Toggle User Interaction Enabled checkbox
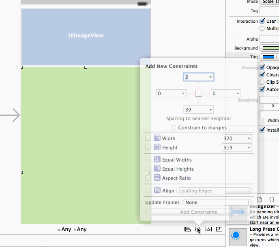 262,21
